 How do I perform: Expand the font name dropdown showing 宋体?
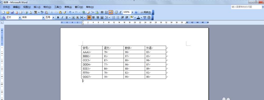(x=43, y=17)
